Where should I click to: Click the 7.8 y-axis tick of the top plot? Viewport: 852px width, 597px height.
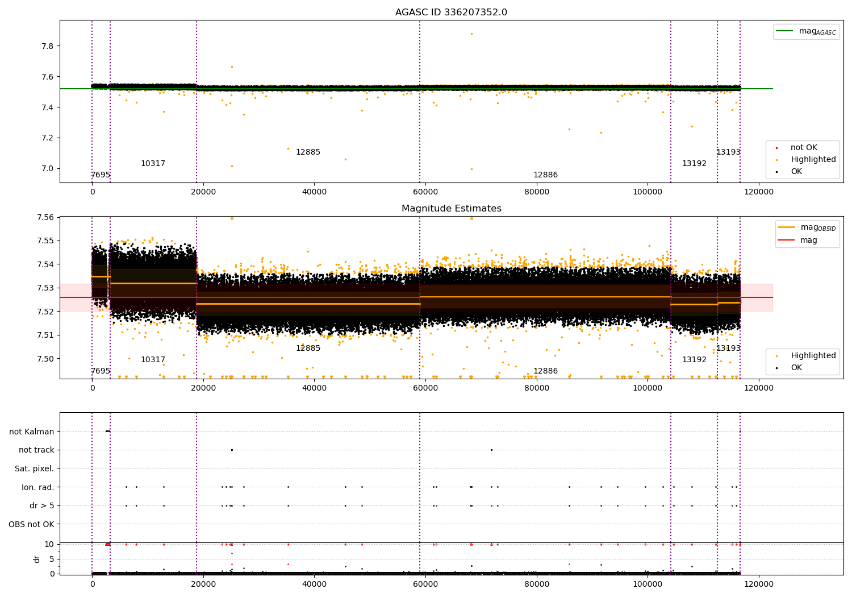(47, 46)
